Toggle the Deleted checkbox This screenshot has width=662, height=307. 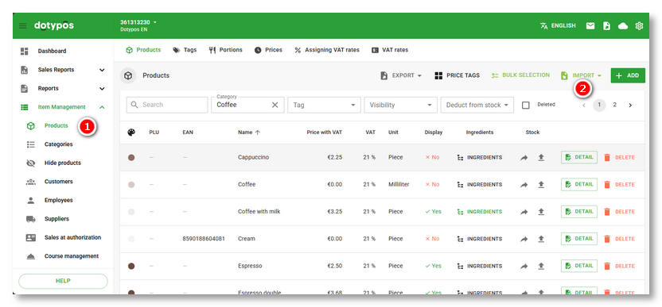526,106
